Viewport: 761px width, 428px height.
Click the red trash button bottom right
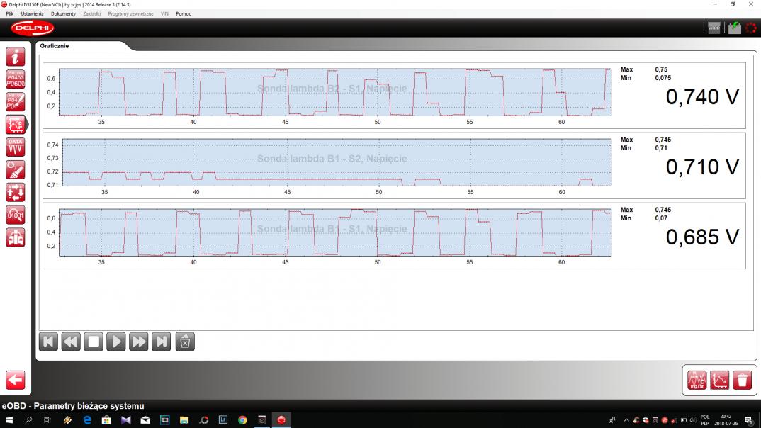tap(742, 381)
